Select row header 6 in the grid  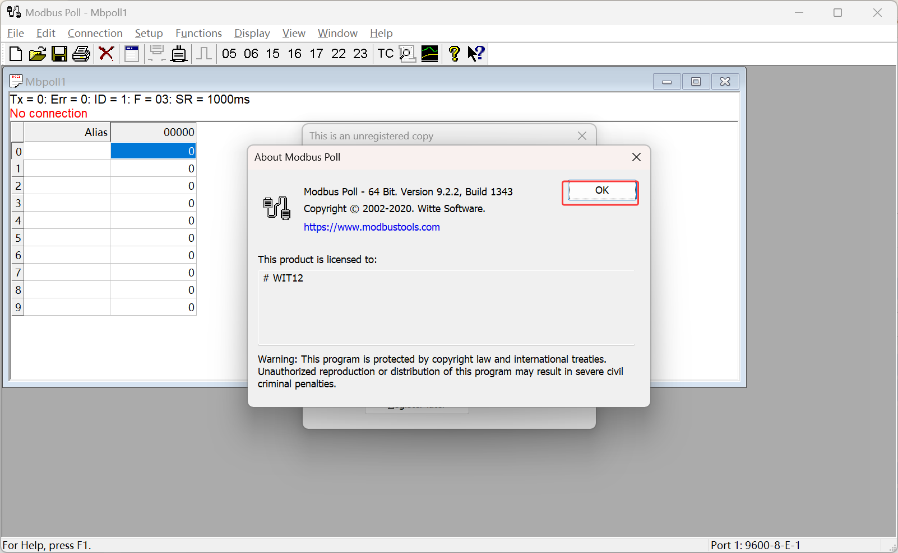coord(18,255)
